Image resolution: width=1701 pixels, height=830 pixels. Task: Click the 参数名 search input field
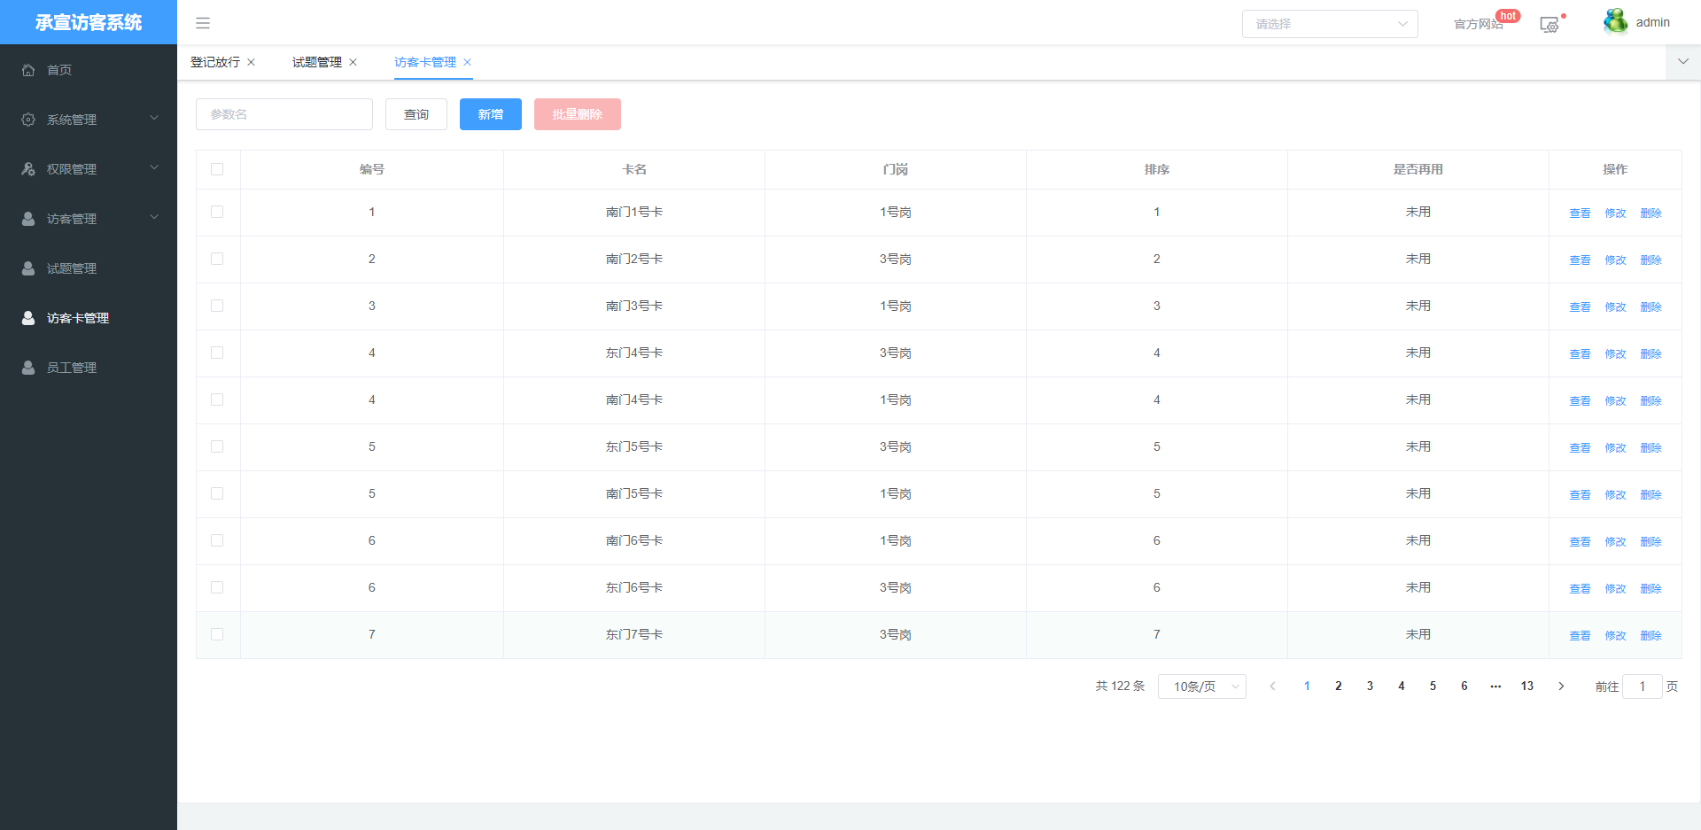click(283, 114)
